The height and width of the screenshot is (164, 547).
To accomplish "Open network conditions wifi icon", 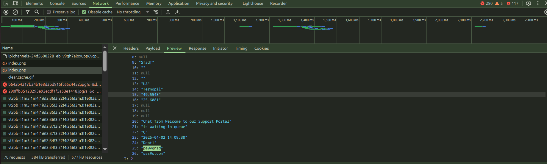I will (156, 12).
